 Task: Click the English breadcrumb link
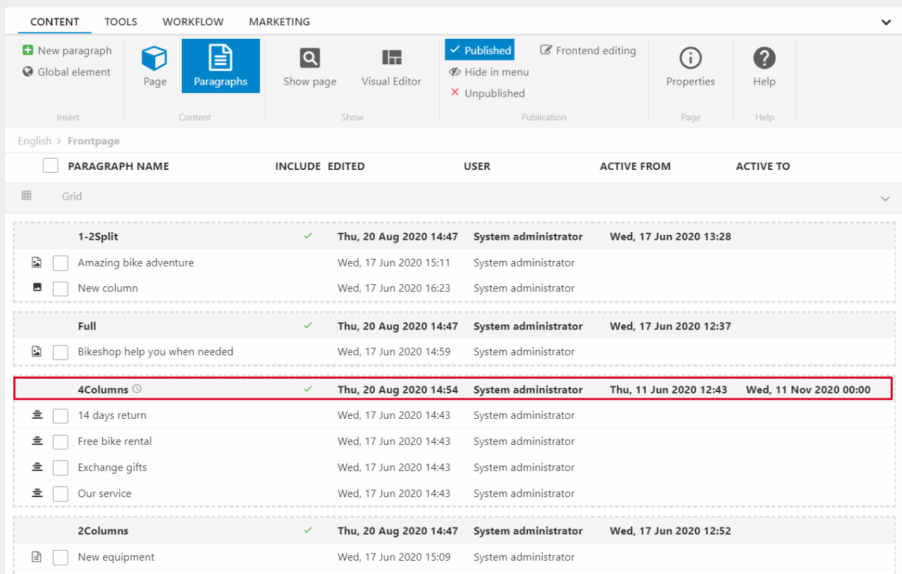coord(35,141)
